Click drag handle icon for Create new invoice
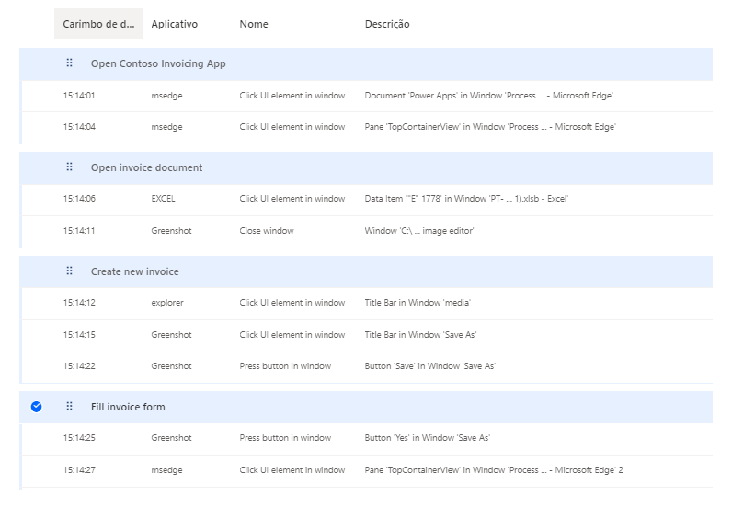Screen dimensions: 732x508 click(69, 271)
